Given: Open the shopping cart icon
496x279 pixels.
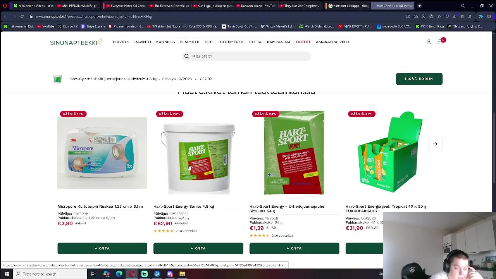Looking at the screenshot, I should coord(440,42).
